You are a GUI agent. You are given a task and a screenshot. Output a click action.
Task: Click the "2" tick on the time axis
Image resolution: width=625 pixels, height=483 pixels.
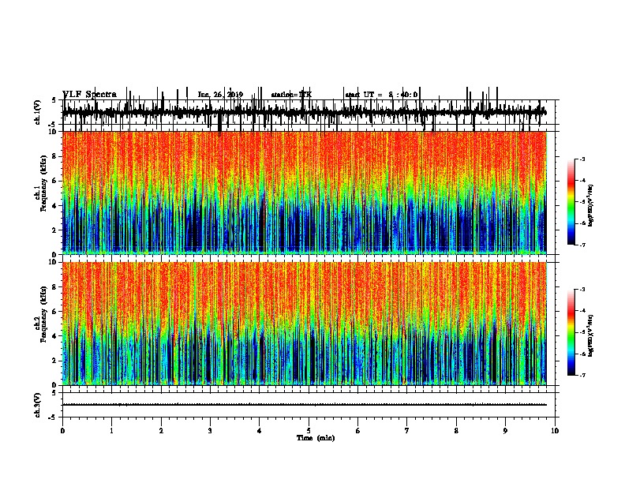tap(161, 431)
